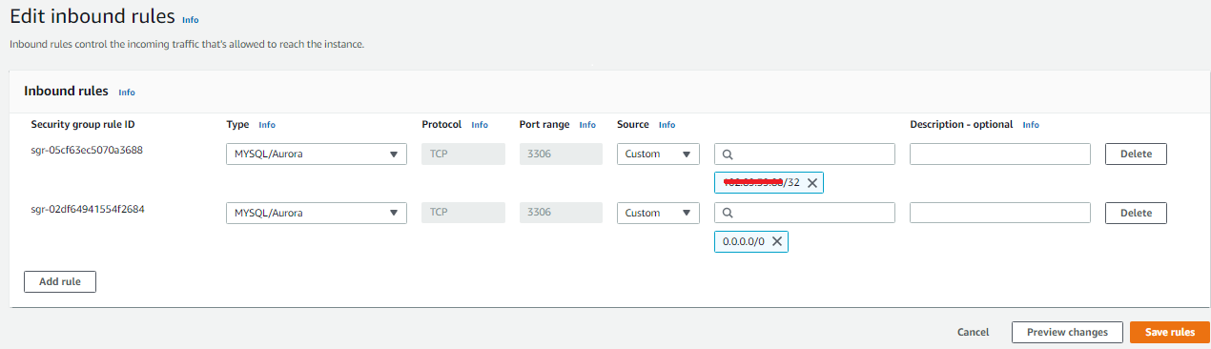Delete rule sgr-05cf63ec5070a3688
The width and height of the screenshot is (1211, 349).
click(x=1136, y=154)
